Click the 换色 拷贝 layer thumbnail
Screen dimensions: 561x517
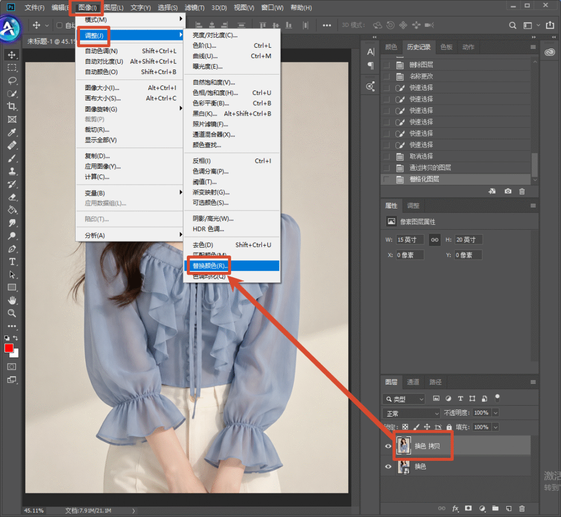point(404,446)
